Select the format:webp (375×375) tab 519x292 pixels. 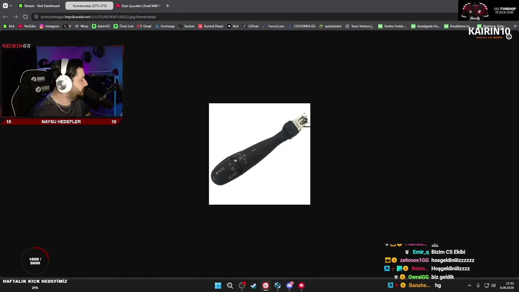[x=89, y=6]
